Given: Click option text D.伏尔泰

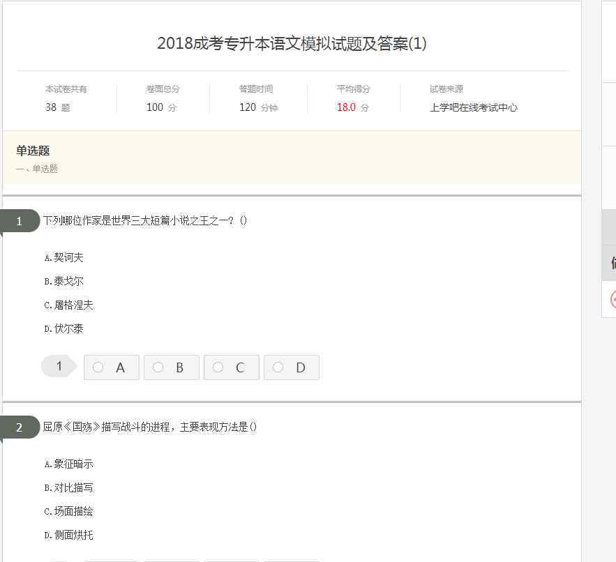Looking at the screenshot, I should [63, 328].
